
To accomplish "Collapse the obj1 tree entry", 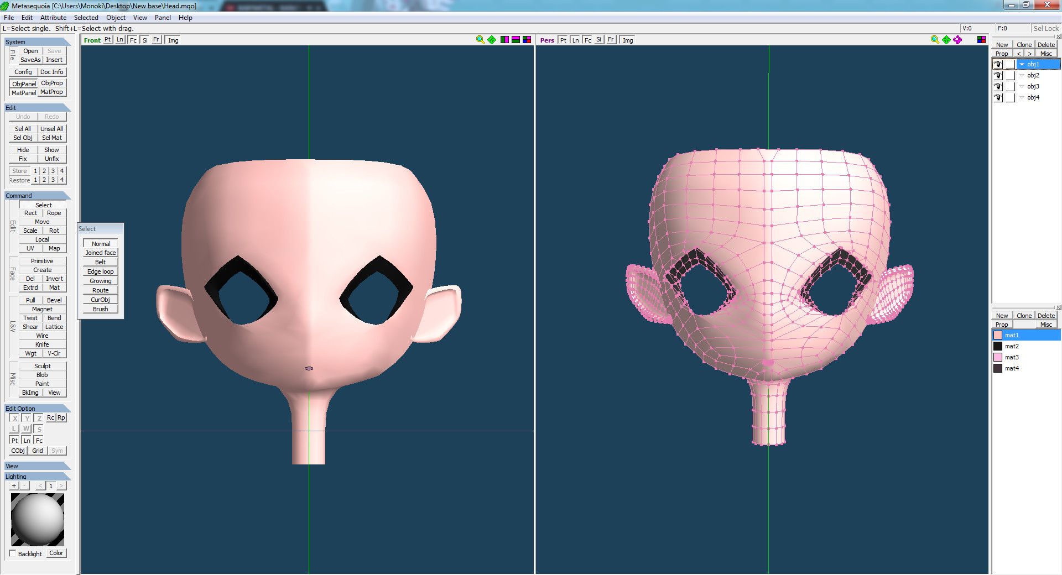I will pyautogui.click(x=1022, y=64).
